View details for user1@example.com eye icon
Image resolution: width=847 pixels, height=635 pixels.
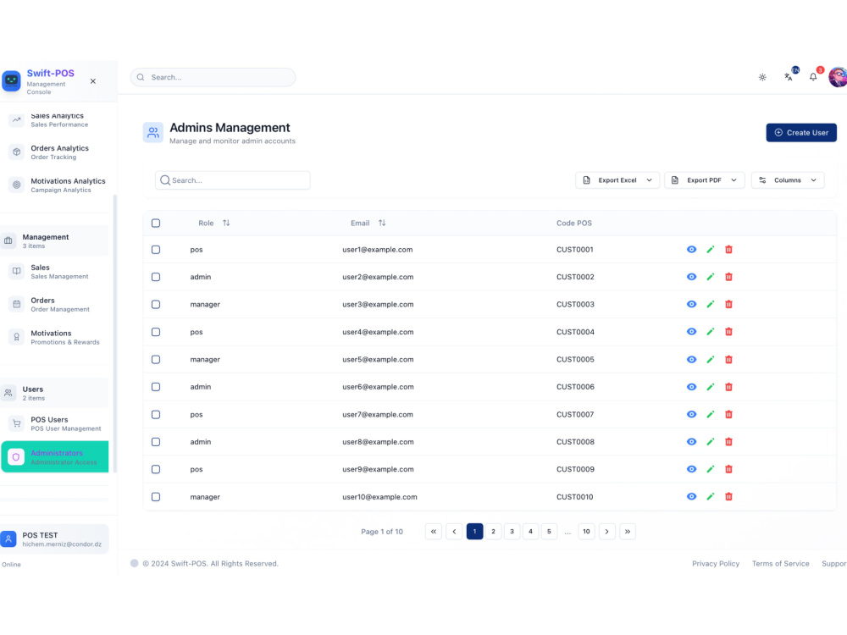pos(691,250)
